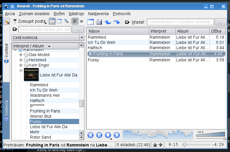Image resolution: width=230 pixels, height=152 pixels.
Task: Open the stop button dropdown arrow
Action: pos(111,139)
